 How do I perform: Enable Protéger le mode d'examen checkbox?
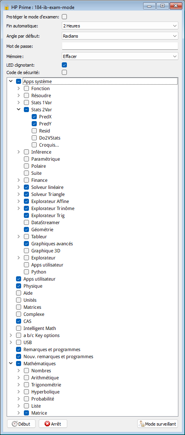click(64, 17)
